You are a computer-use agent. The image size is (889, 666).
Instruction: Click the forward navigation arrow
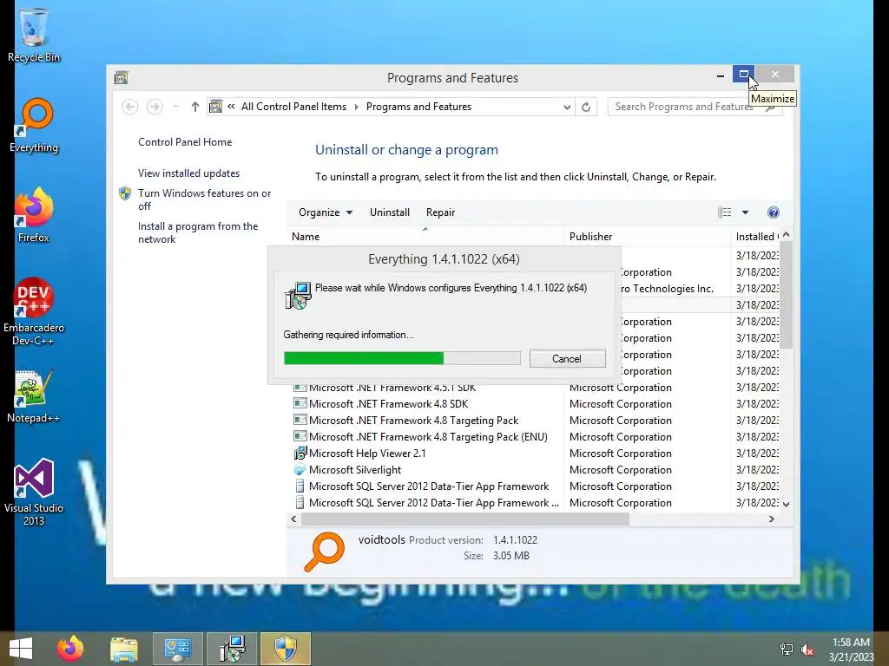pyautogui.click(x=155, y=107)
